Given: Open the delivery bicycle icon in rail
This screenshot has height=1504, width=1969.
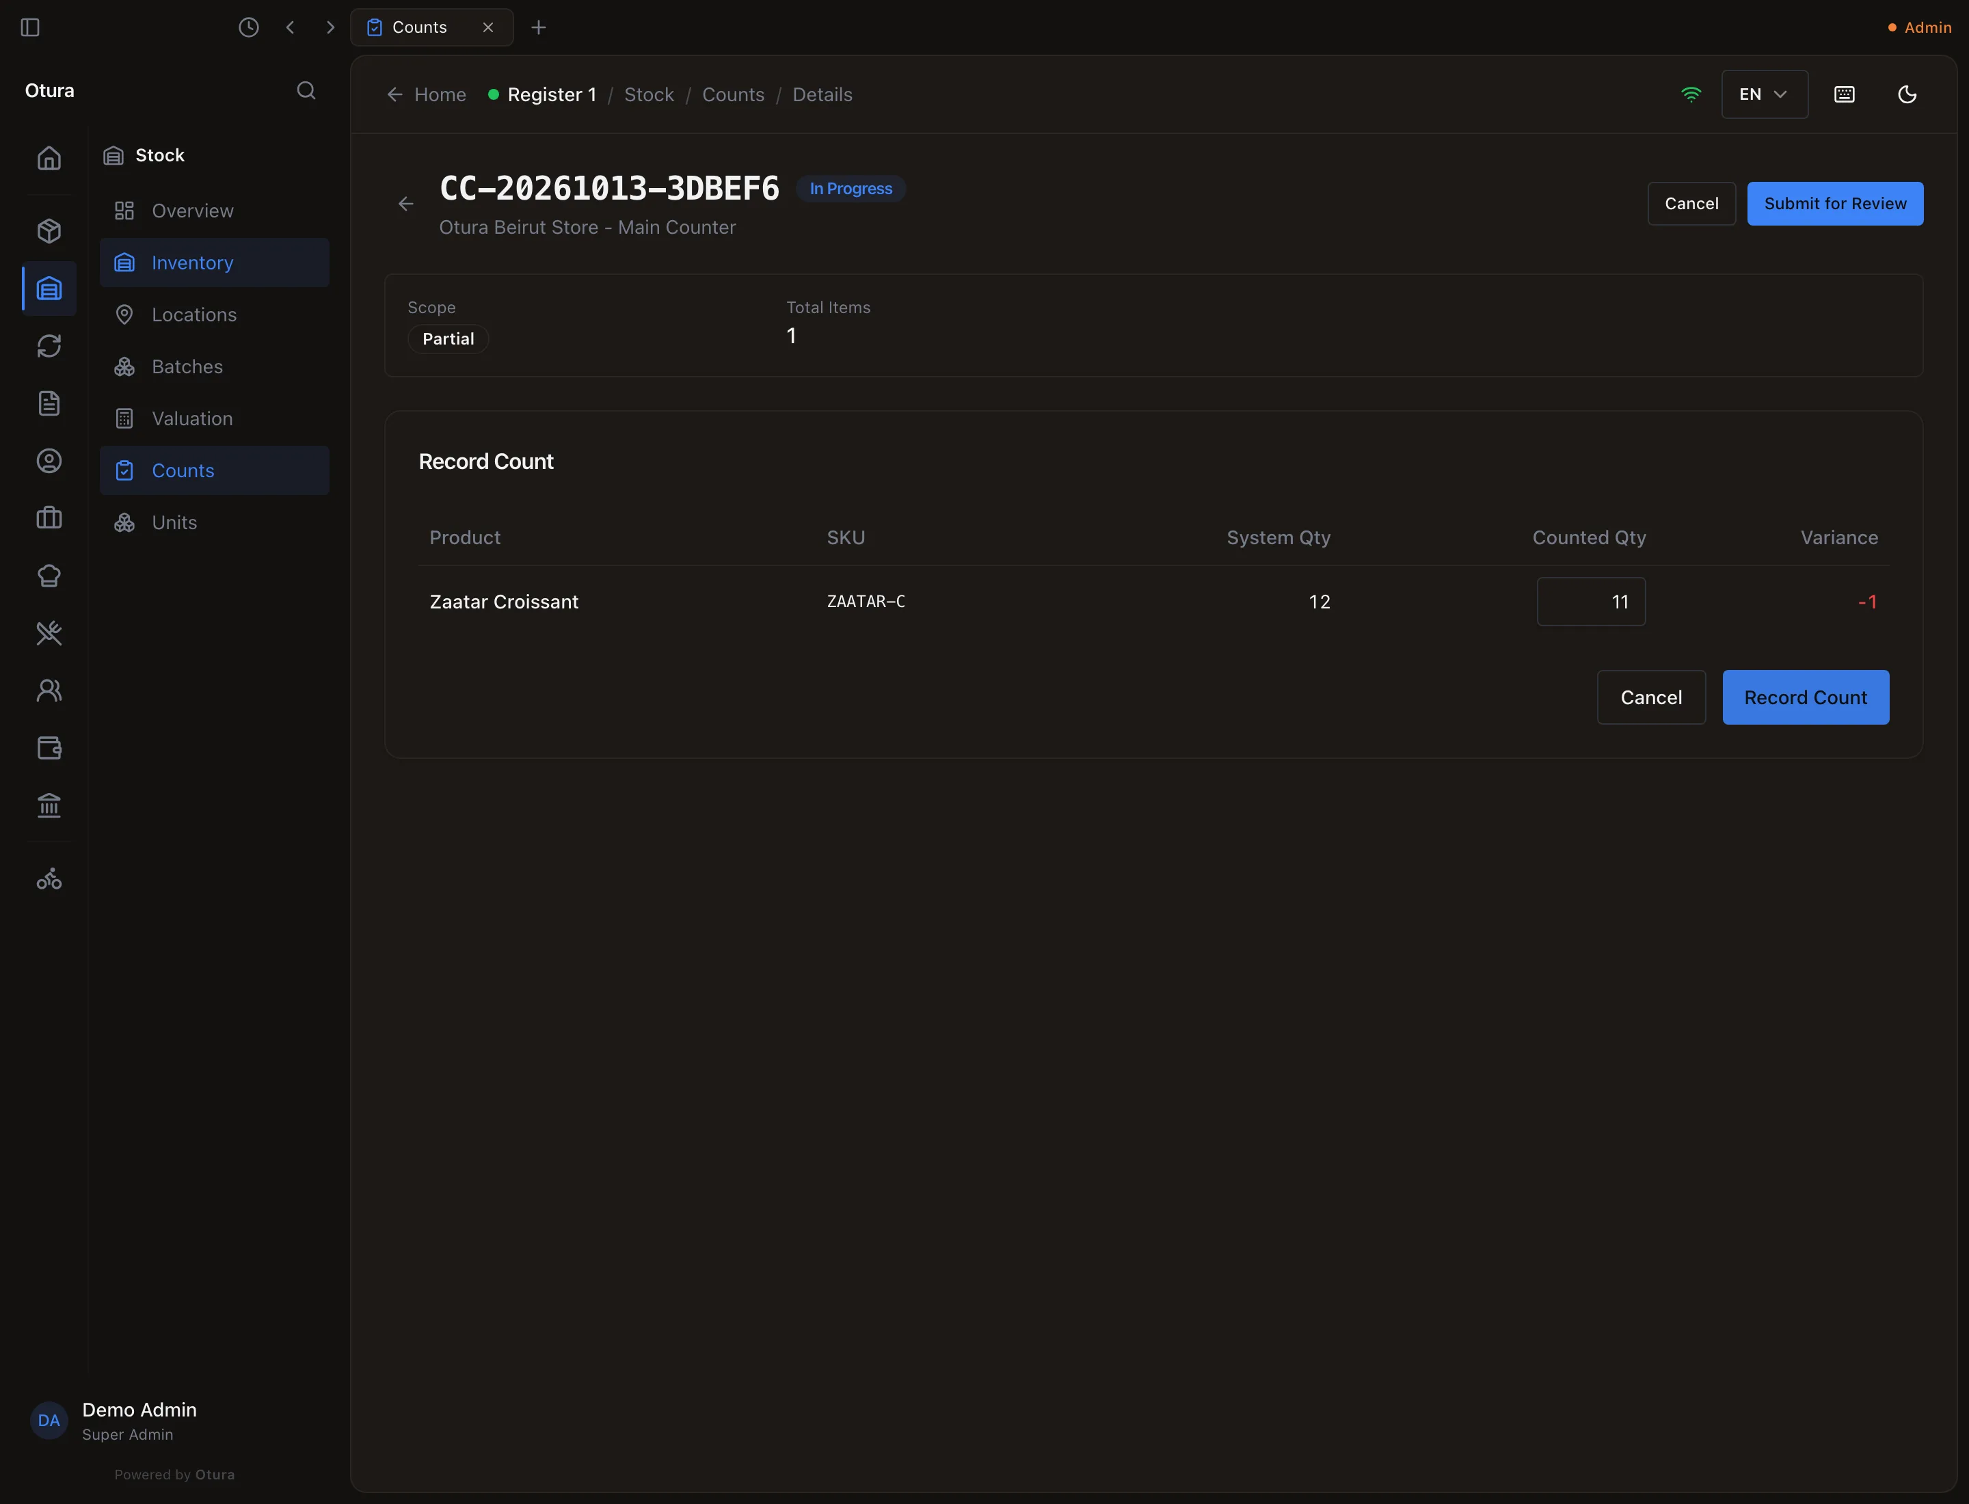Looking at the screenshot, I should click(49, 878).
